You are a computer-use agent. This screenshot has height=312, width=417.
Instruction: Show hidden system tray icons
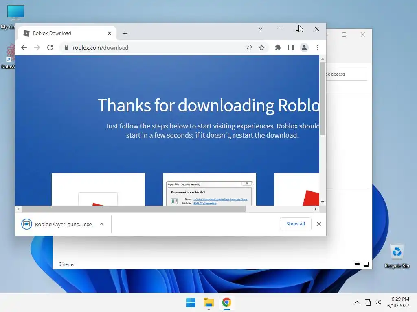click(357, 302)
